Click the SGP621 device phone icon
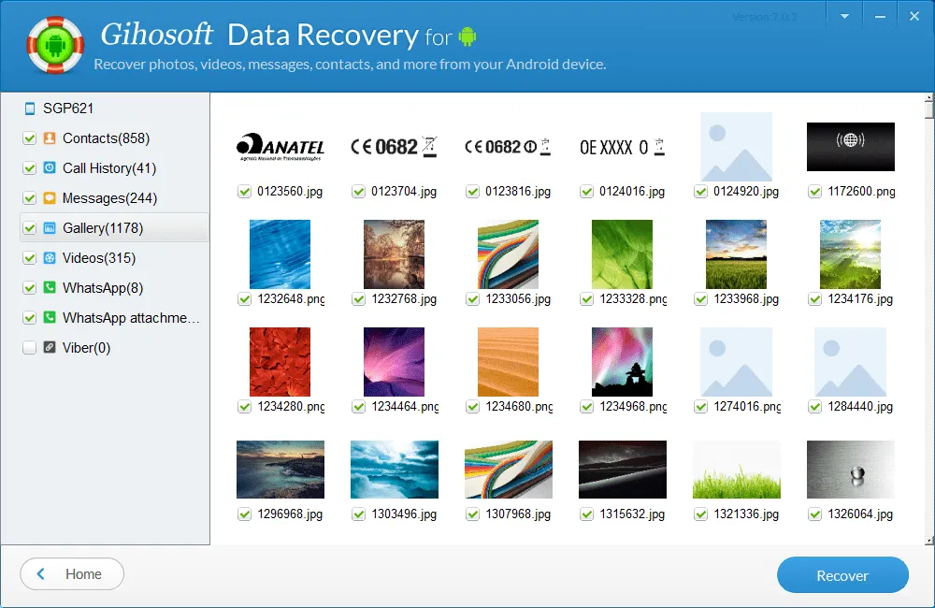 pos(30,109)
